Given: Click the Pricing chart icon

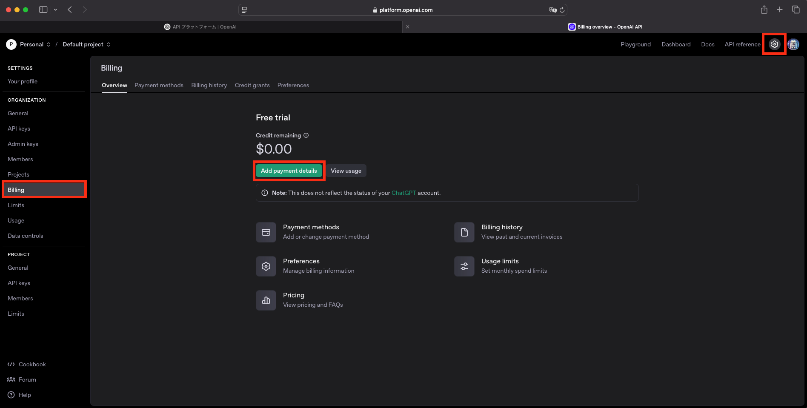Looking at the screenshot, I should tap(266, 300).
